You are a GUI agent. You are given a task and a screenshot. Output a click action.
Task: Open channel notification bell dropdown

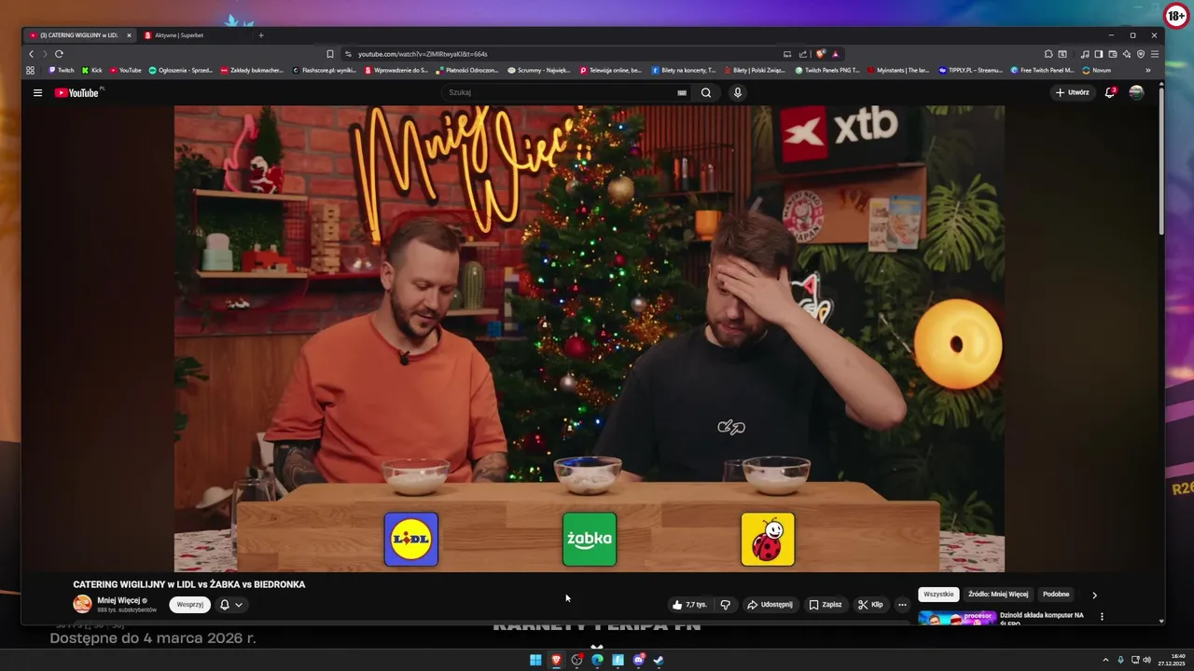231,605
